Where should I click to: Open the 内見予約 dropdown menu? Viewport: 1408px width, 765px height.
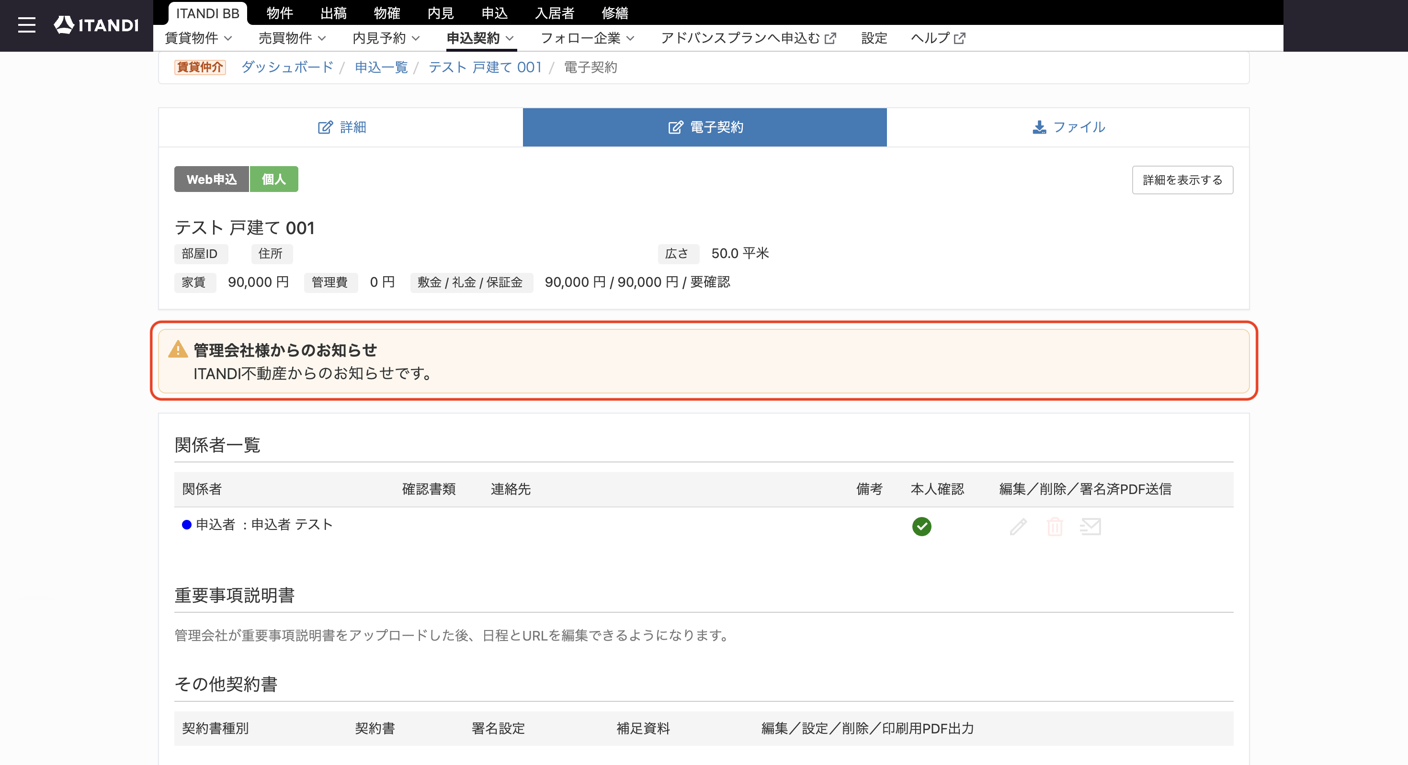(386, 38)
